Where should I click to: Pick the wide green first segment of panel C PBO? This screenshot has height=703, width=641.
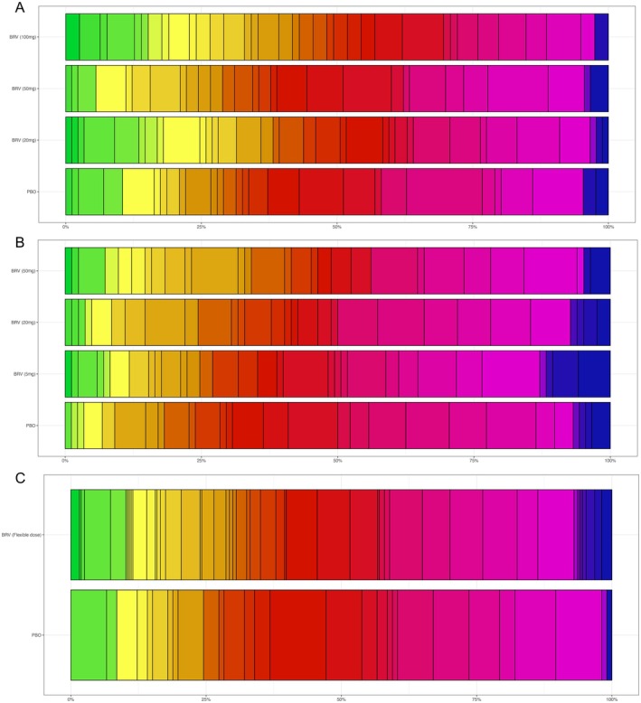[89, 635]
